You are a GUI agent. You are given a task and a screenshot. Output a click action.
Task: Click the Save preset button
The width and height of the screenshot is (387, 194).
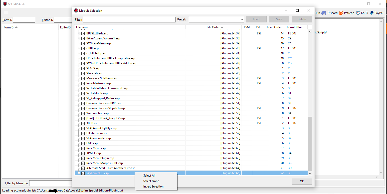[x=279, y=19]
